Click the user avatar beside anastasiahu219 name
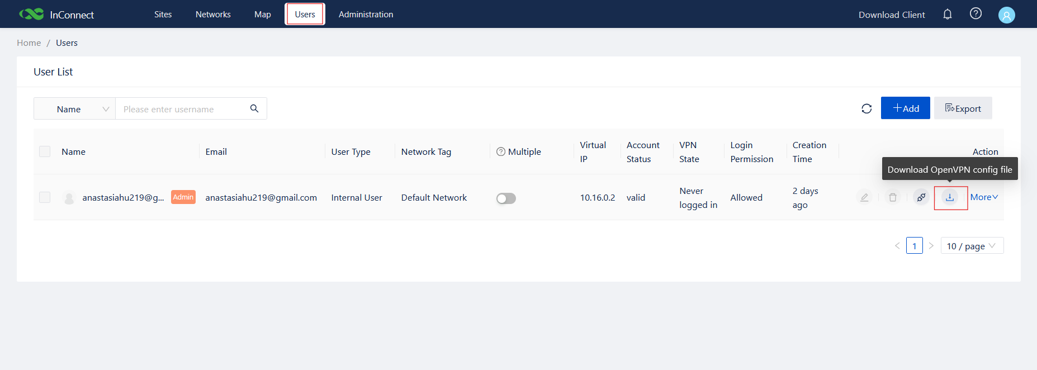Screen dimensions: 1037x370 tap(69, 198)
